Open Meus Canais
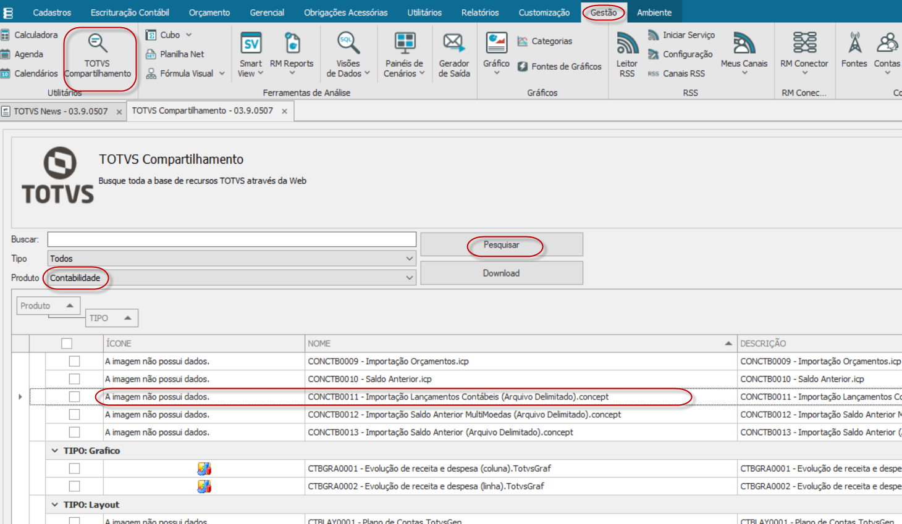The height and width of the screenshot is (524, 902). coord(744,54)
